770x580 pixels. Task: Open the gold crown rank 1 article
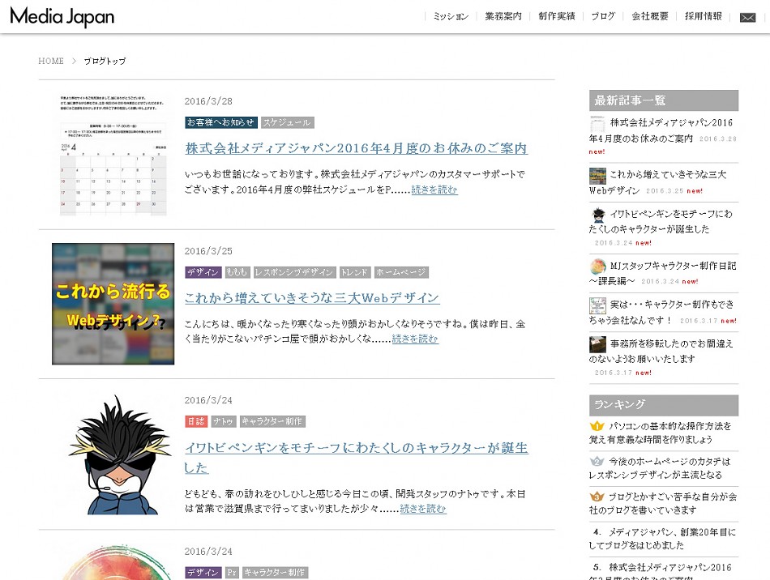tap(597, 425)
